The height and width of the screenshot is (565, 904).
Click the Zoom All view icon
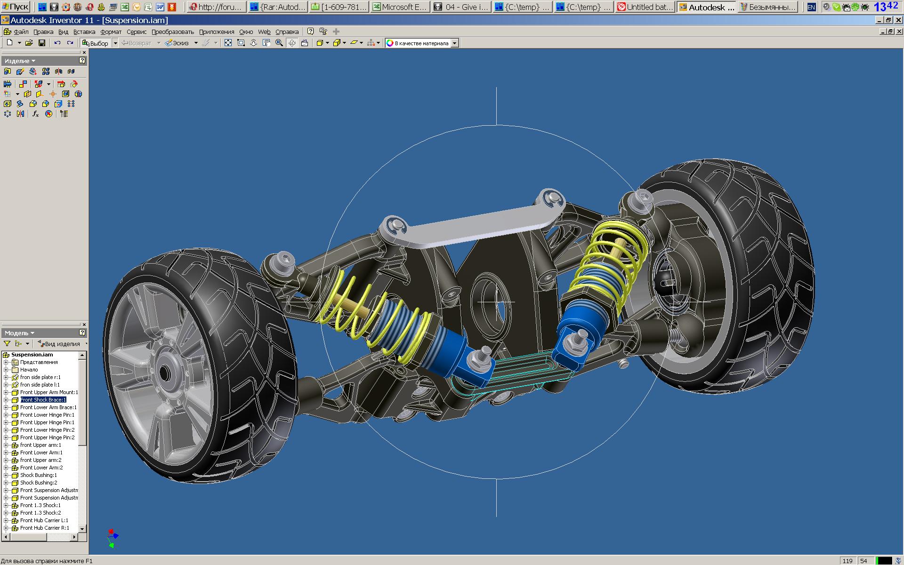tap(228, 43)
